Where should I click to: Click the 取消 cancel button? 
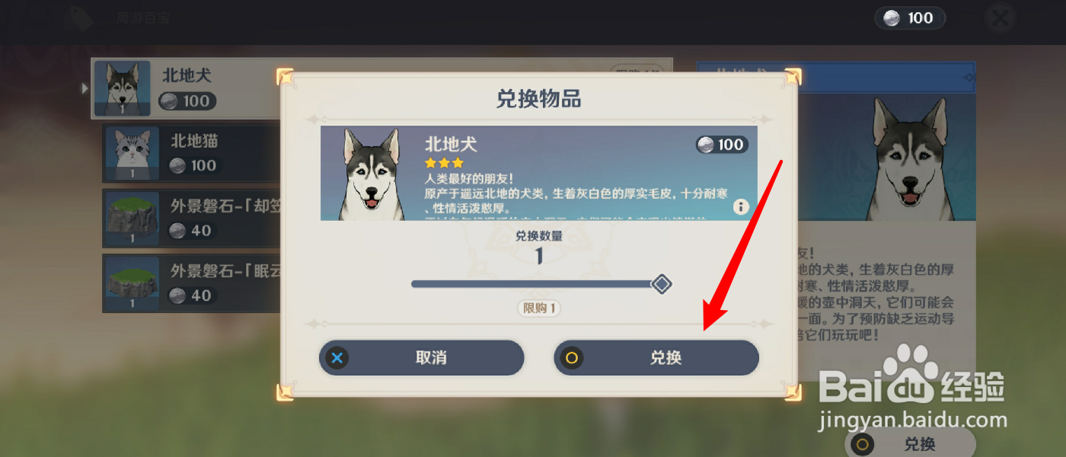pyautogui.click(x=421, y=357)
